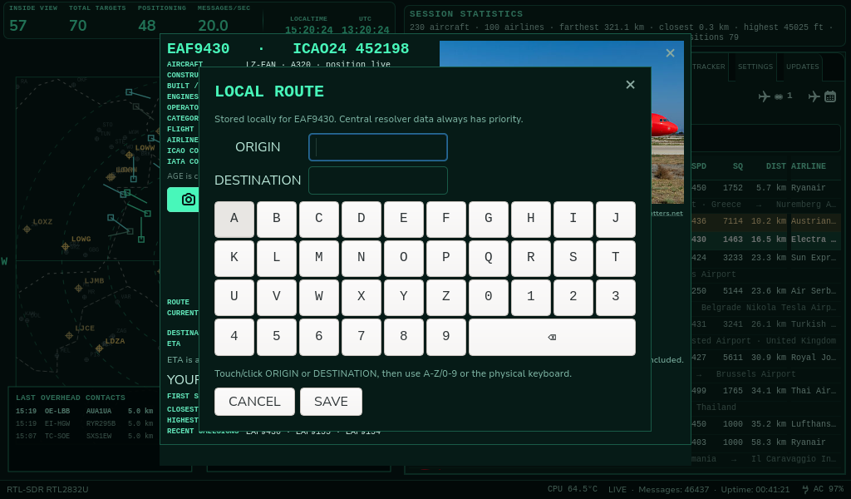Tap the digit 1 key
851x499 pixels.
pyautogui.click(x=531, y=298)
